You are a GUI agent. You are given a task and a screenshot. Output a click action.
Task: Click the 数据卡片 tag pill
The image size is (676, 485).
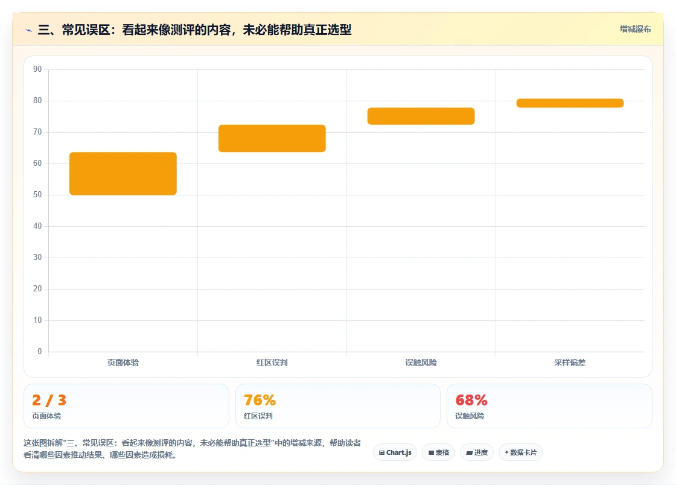click(x=521, y=452)
